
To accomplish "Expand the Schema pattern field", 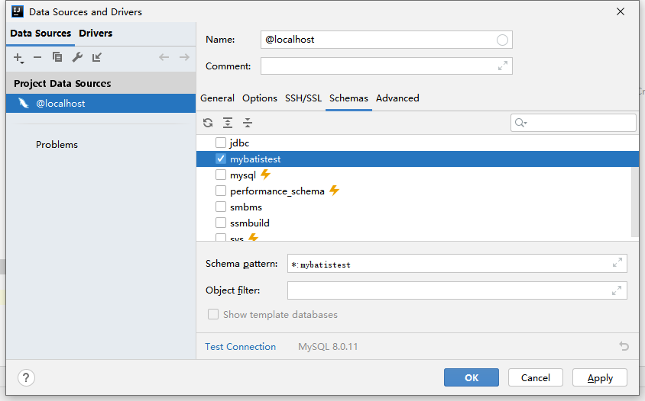I will tap(617, 263).
